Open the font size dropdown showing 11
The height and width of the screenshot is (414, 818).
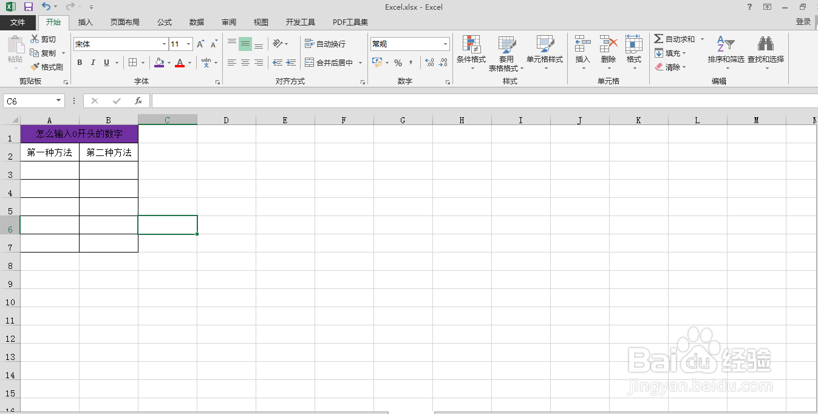(189, 44)
